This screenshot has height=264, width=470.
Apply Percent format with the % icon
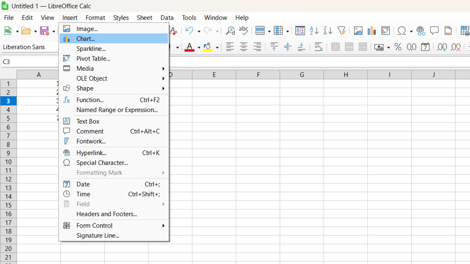point(398,47)
